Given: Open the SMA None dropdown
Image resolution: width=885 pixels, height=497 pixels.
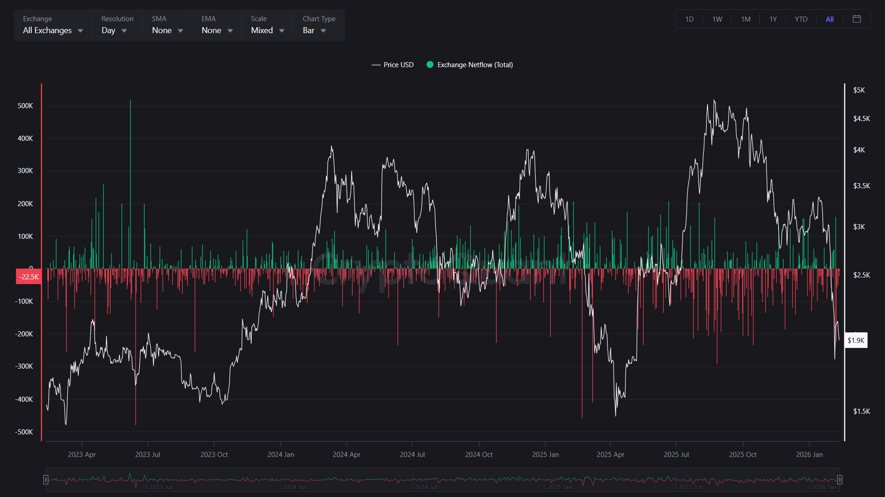Looking at the screenshot, I should click(162, 30).
